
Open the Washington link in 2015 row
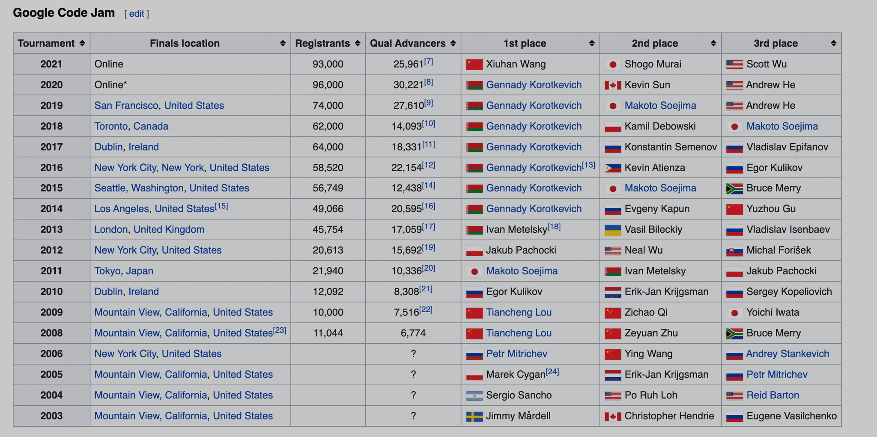pos(158,188)
